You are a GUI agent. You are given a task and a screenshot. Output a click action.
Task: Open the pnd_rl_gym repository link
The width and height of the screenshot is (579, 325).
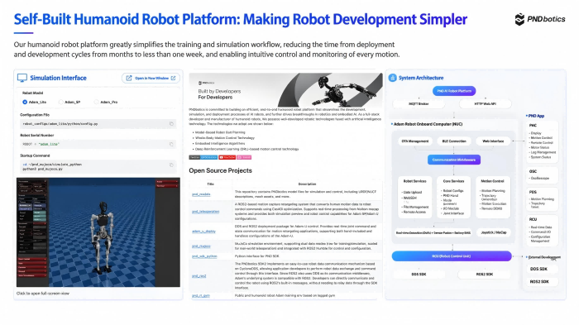(201, 295)
